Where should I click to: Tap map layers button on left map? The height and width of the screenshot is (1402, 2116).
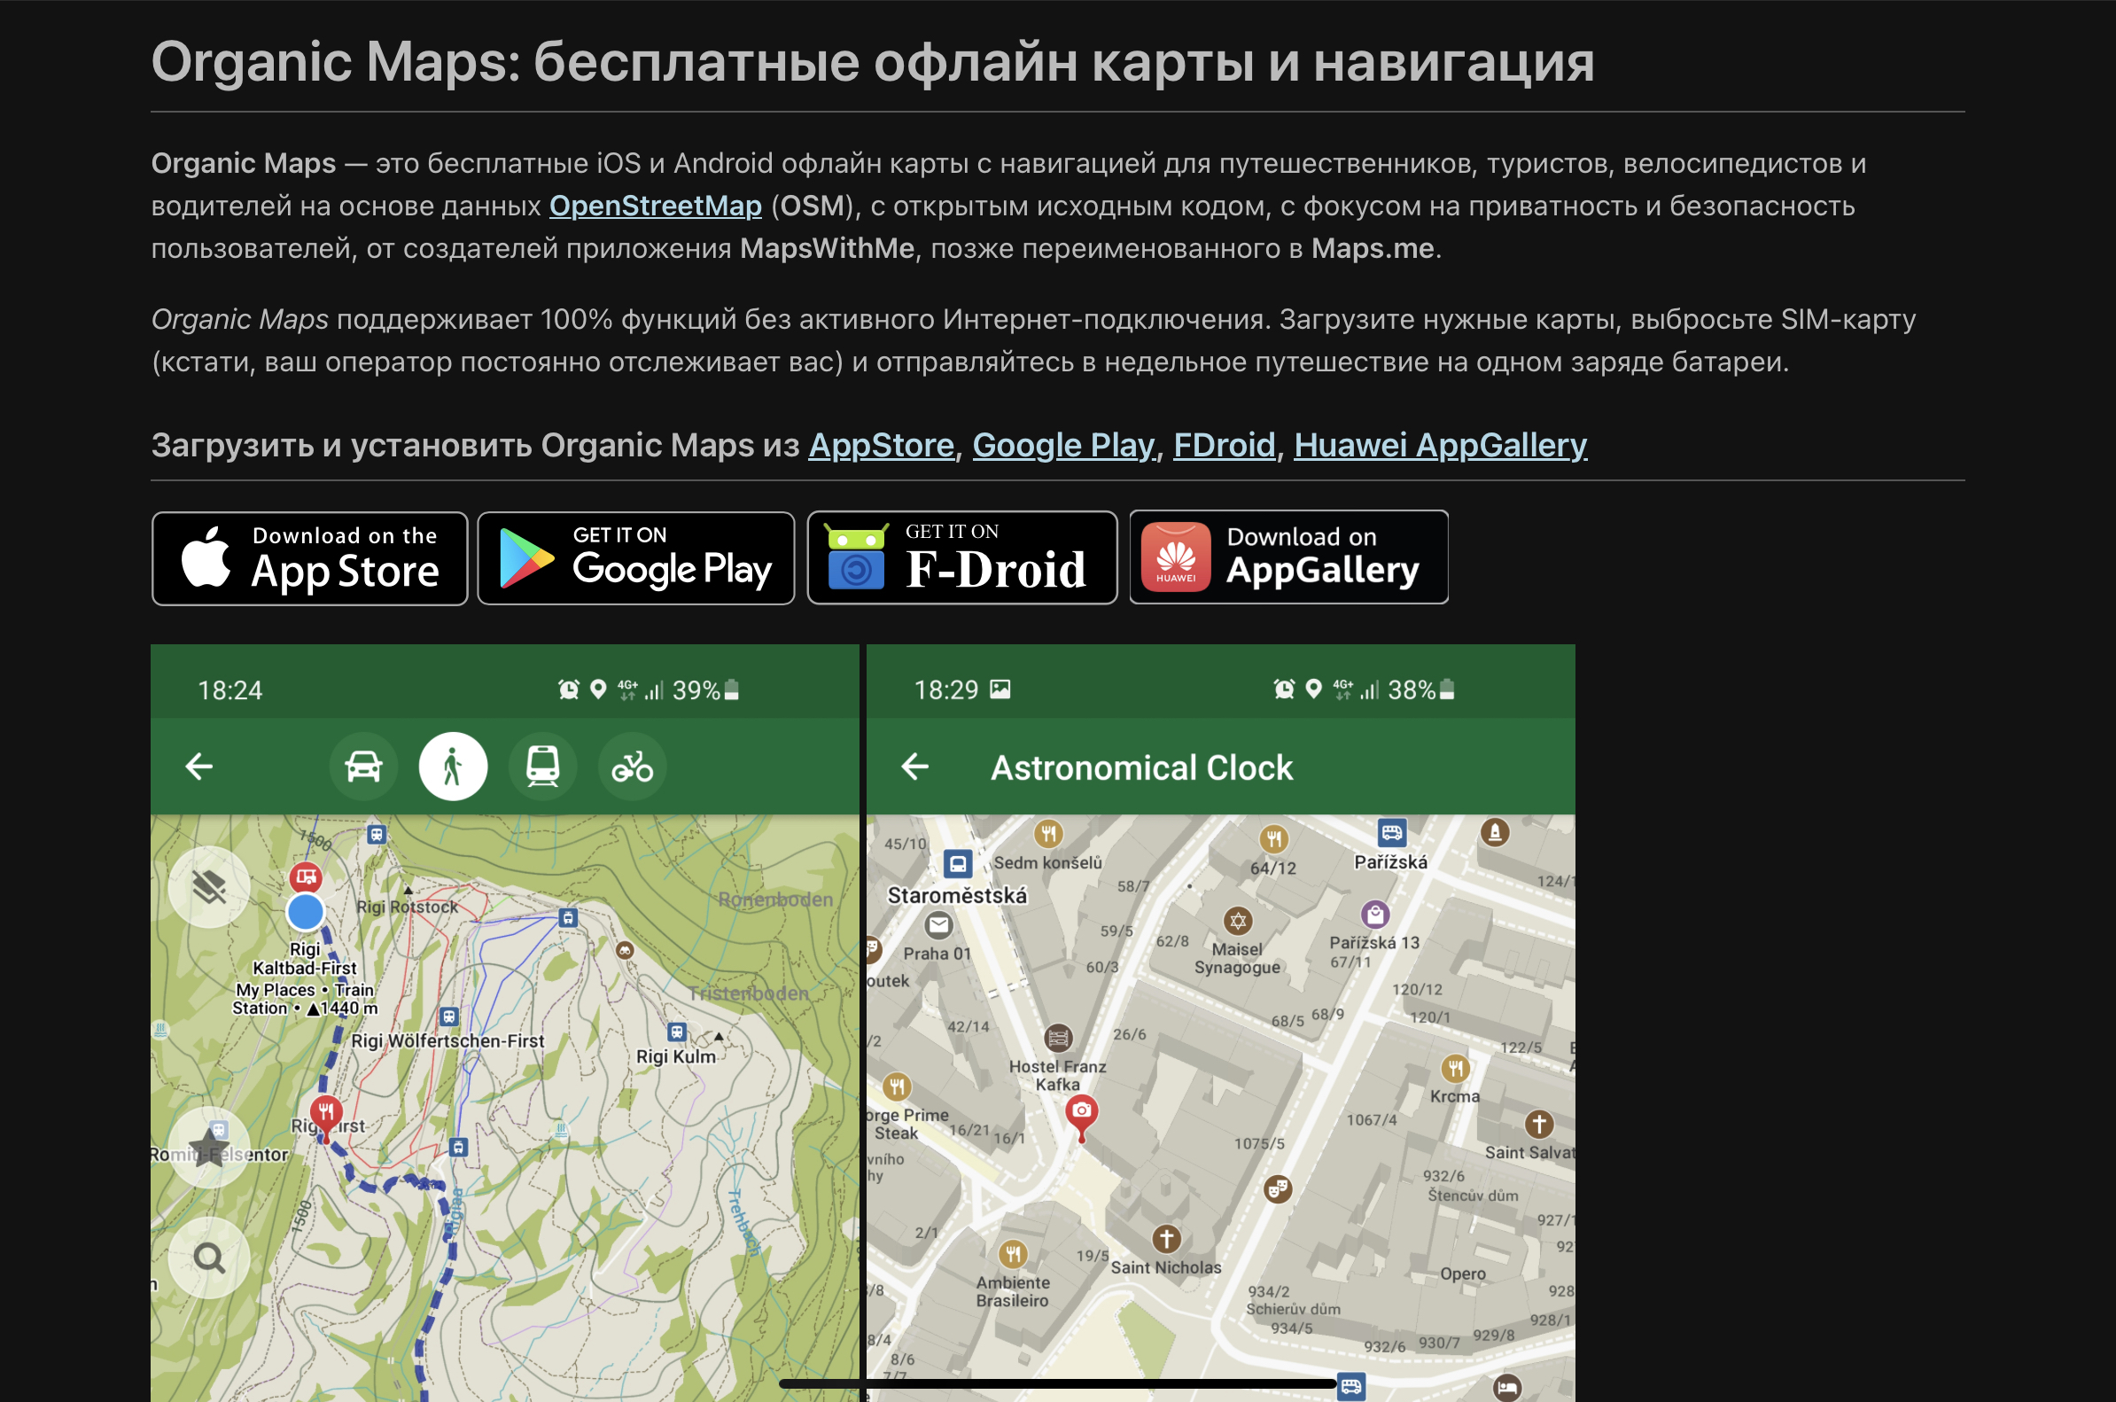(209, 887)
